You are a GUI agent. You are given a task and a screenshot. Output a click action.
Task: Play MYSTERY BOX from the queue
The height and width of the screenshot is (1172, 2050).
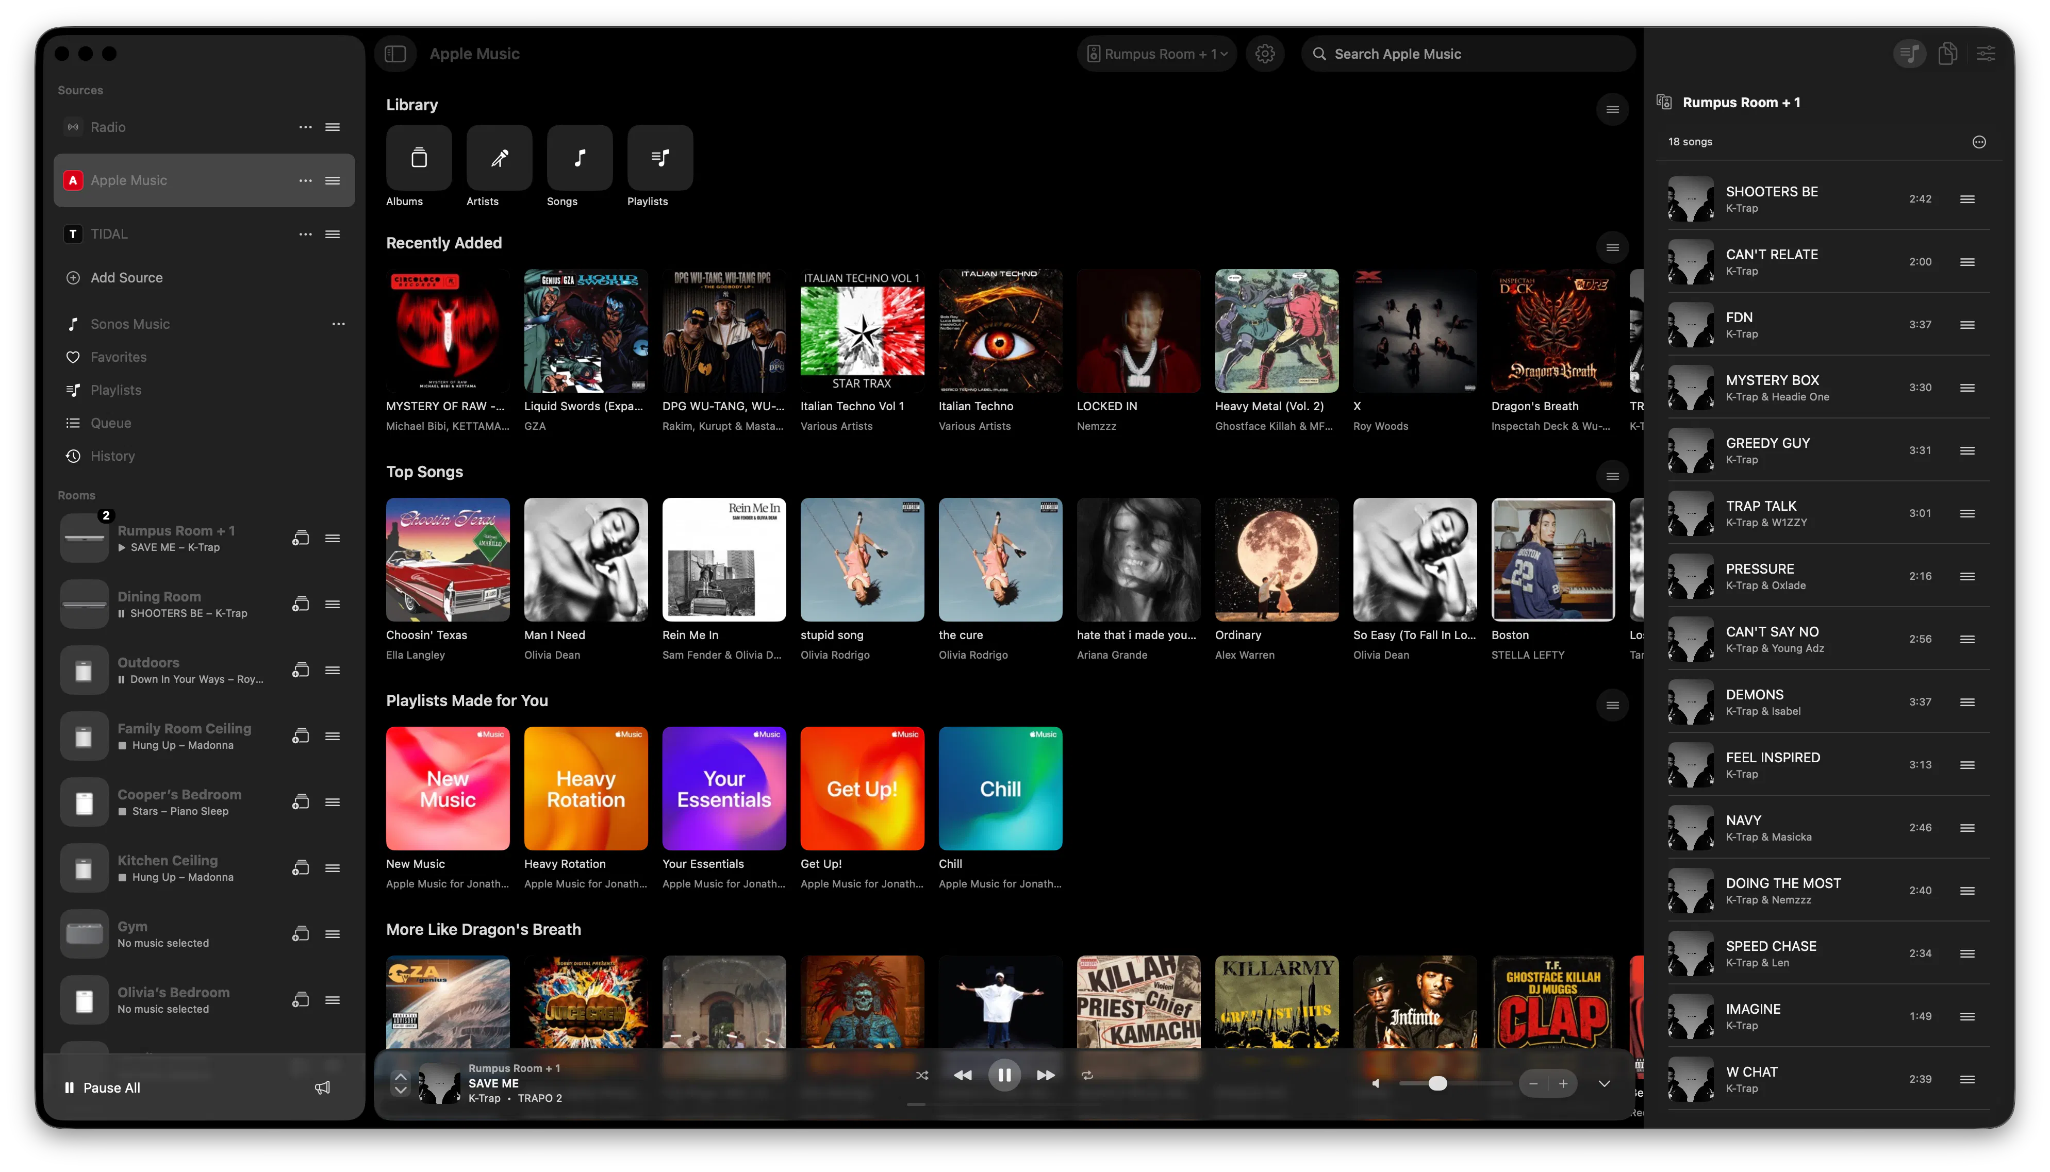pyautogui.click(x=1828, y=387)
